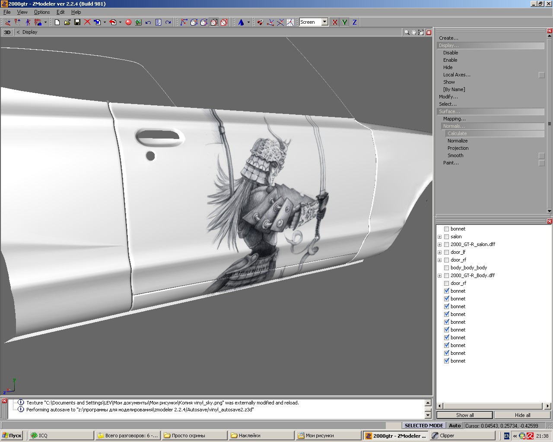Click the Auto status bar button
Image resolution: width=553 pixels, height=442 pixels.
(454, 426)
